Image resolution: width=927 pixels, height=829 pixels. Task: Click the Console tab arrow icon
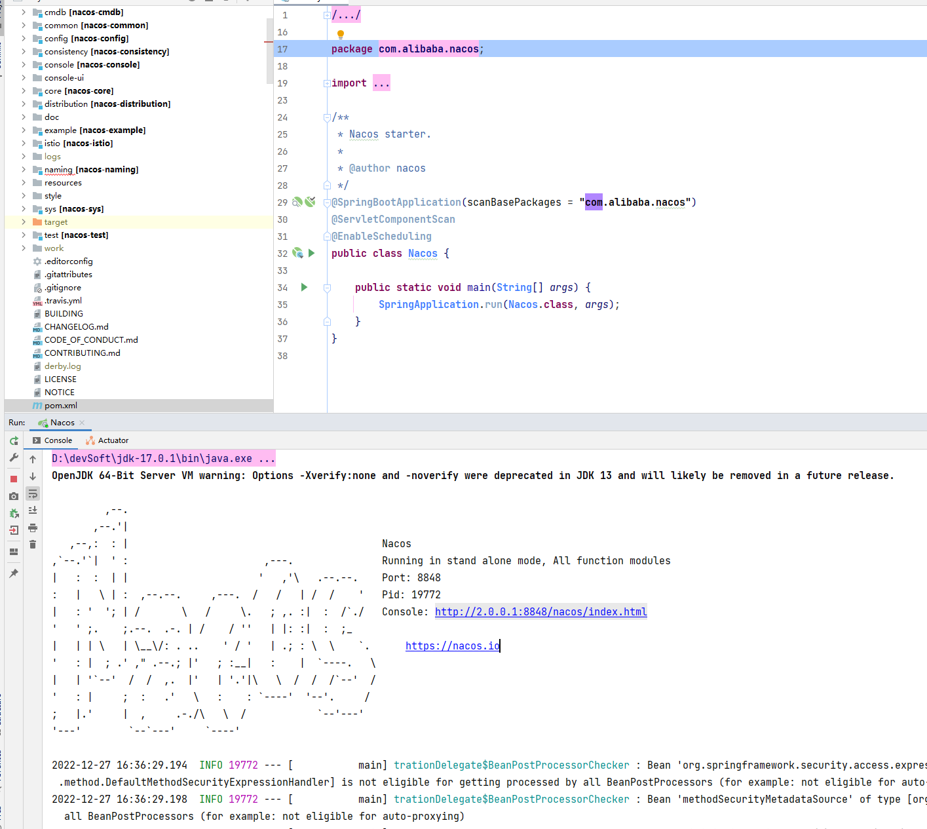(x=37, y=440)
